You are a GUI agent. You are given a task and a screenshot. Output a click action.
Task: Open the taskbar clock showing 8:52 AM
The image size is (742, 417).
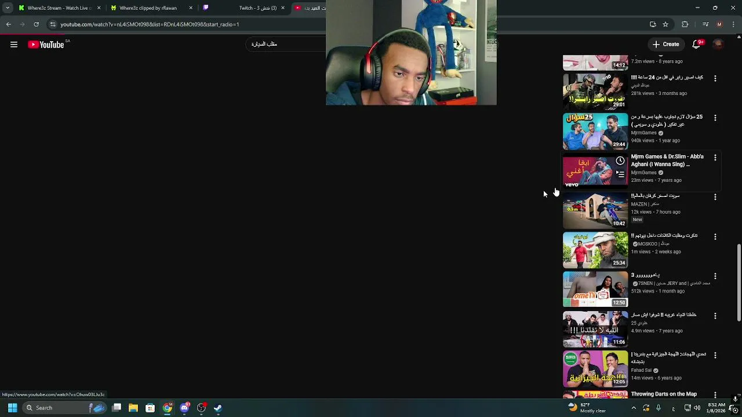tap(716, 408)
